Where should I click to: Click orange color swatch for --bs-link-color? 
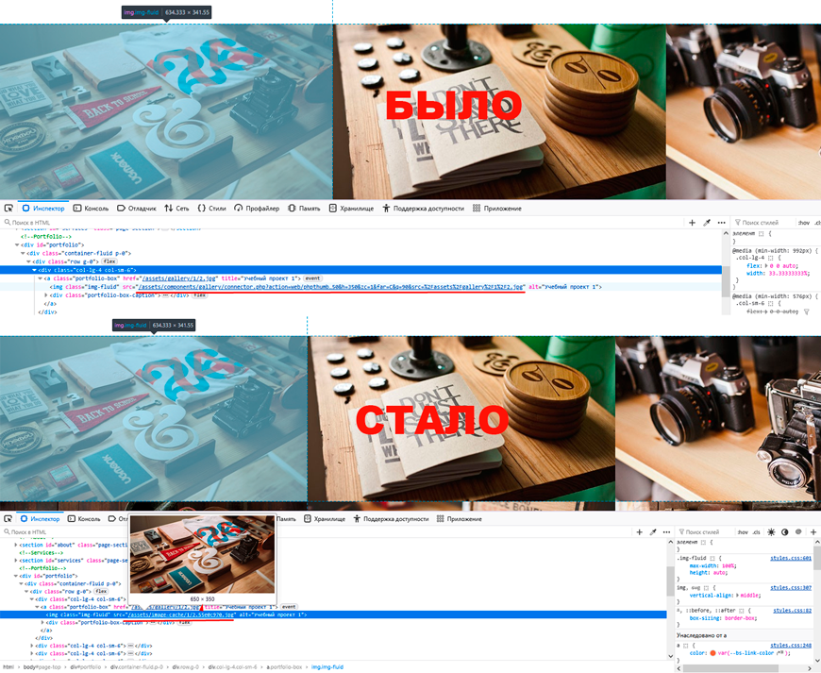click(x=712, y=653)
